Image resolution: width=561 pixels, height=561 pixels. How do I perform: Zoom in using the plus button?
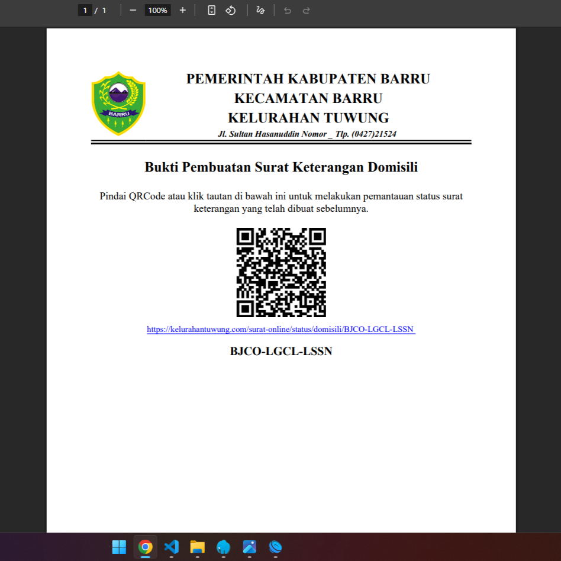click(x=182, y=11)
